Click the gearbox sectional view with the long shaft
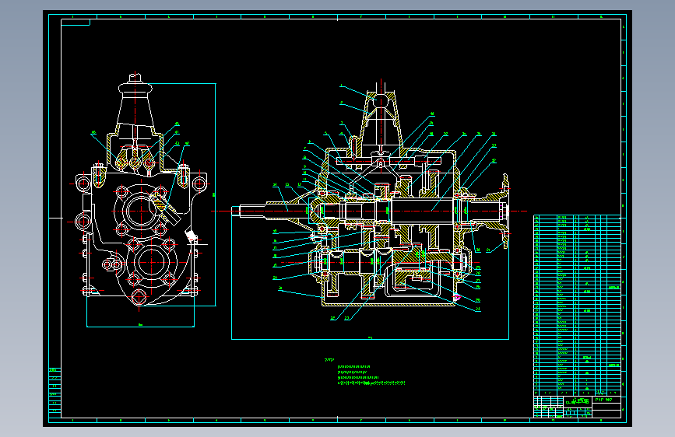Image resolution: width=675 pixels, height=437 pixels. (371, 194)
